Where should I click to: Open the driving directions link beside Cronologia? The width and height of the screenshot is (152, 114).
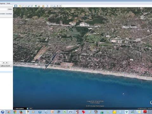tap(2, 14)
